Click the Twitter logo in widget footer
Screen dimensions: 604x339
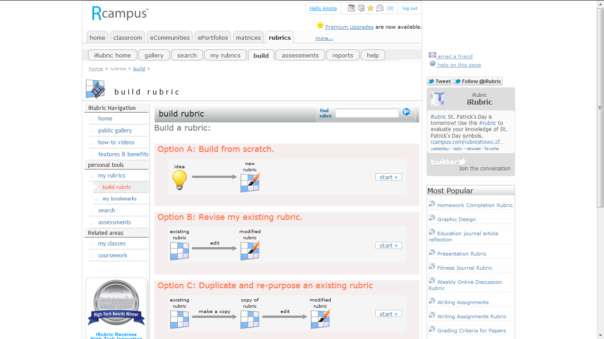point(448,162)
